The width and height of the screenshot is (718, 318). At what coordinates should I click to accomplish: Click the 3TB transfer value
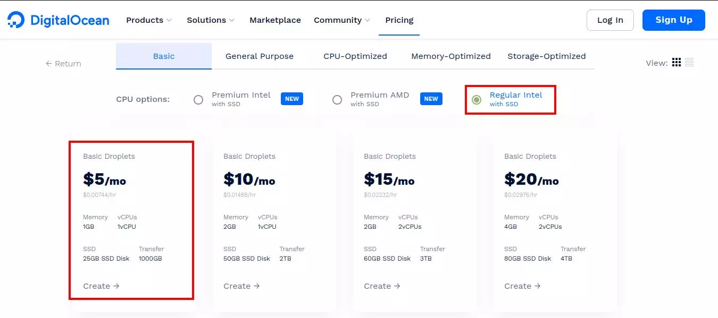(x=426, y=259)
